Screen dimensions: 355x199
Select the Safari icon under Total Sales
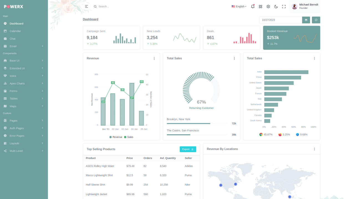(x=297, y=134)
